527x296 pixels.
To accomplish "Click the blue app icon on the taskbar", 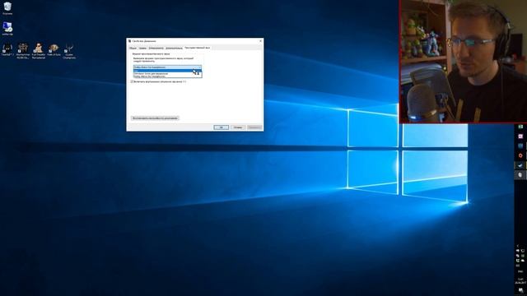I will click(x=520, y=146).
